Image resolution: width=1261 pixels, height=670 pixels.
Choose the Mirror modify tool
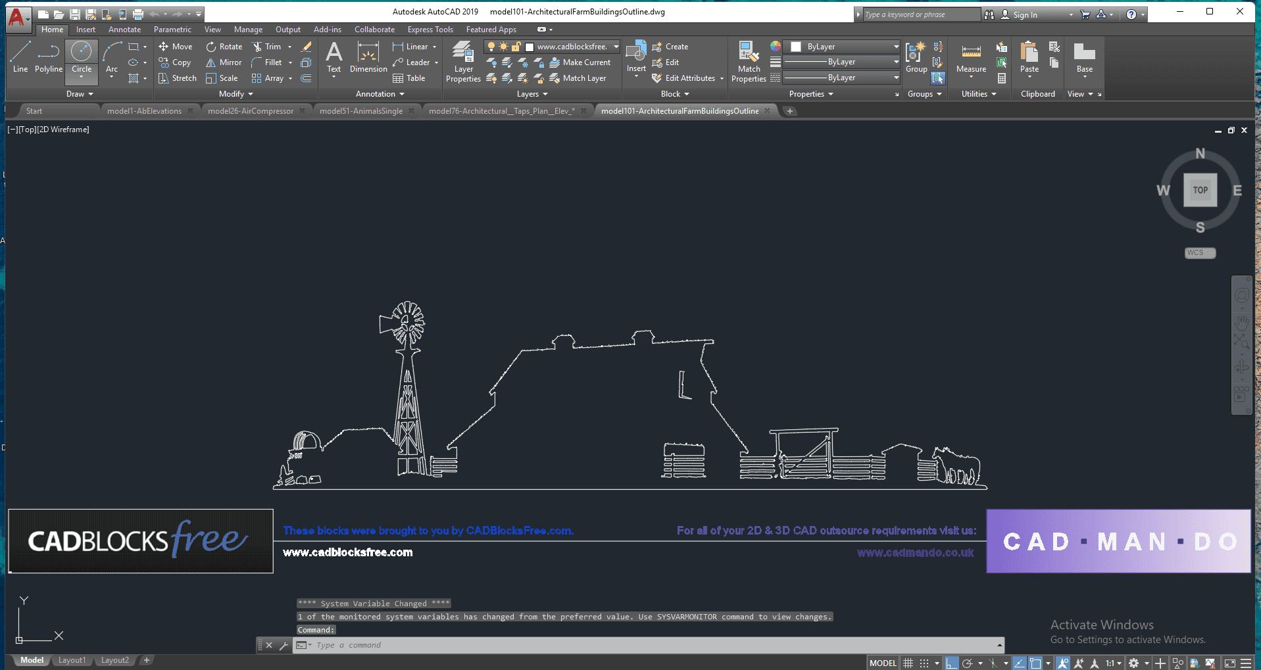pyautogui.click(x=223, y=62)
